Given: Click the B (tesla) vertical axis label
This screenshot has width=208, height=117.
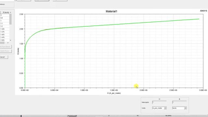Looking at the screenshot, I should coord(18,51).
